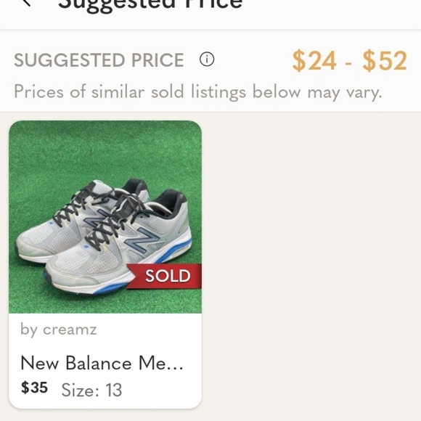Tap the black heel collar of rear sneaker
This screenshot has width=421, height=421.
[138, 186]
